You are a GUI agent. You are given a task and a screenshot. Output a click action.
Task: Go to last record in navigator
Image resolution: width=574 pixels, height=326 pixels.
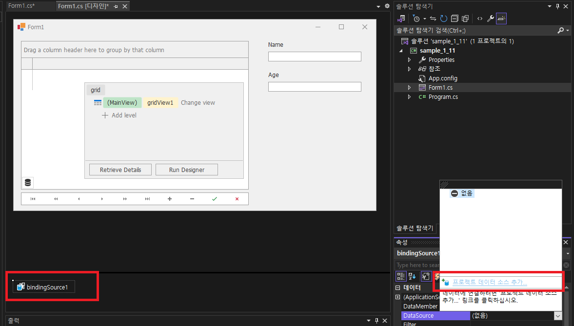(147, 199)
